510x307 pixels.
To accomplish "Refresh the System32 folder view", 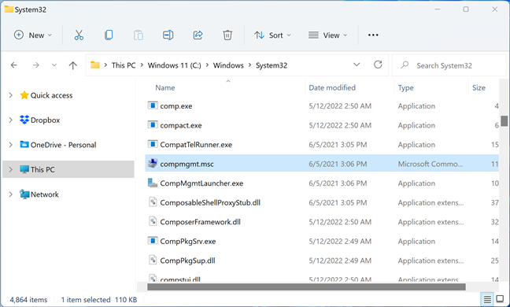I will (x=378, y=65).
